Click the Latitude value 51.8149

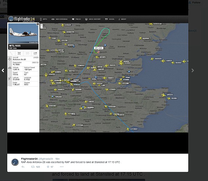coord(16,80)
